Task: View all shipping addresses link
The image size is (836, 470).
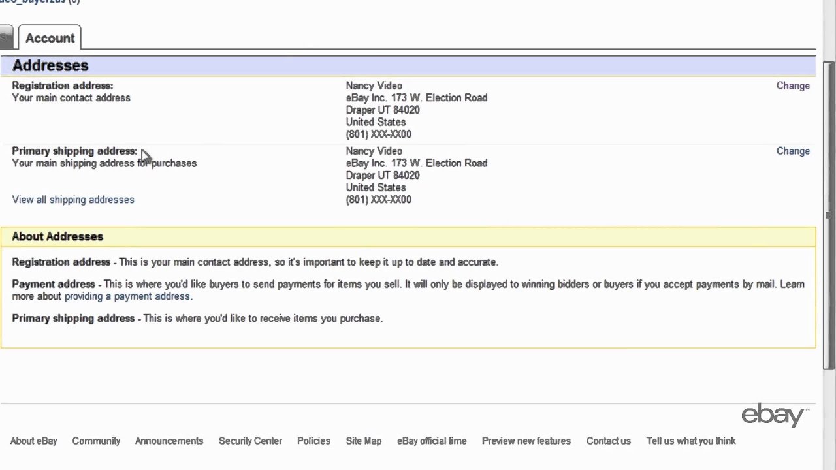Action: point(73,200)
